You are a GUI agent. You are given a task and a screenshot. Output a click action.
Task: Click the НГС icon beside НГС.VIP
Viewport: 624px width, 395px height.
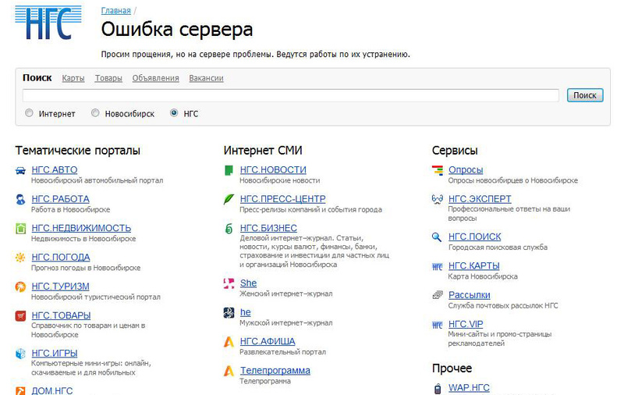(x=438, y=325)
